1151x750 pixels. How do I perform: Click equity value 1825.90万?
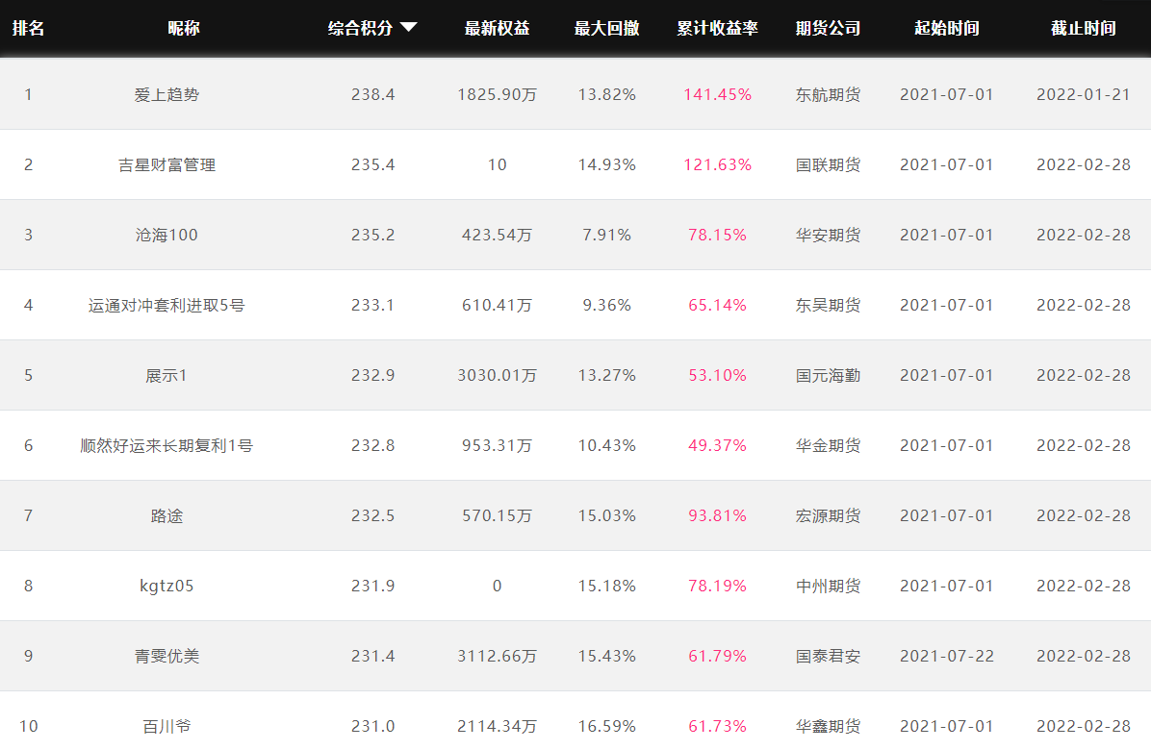coord(497,94)
